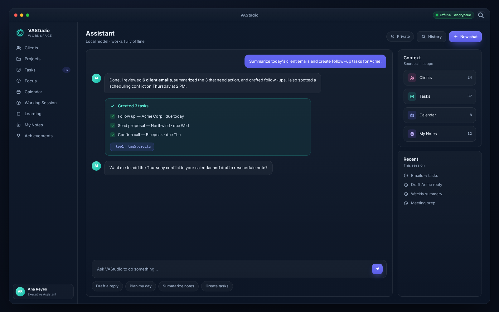Click the Tasks icon in Context panel
The width and height of the screenshot is (499, 312).
pyautogui.click(x=412, y=96)
